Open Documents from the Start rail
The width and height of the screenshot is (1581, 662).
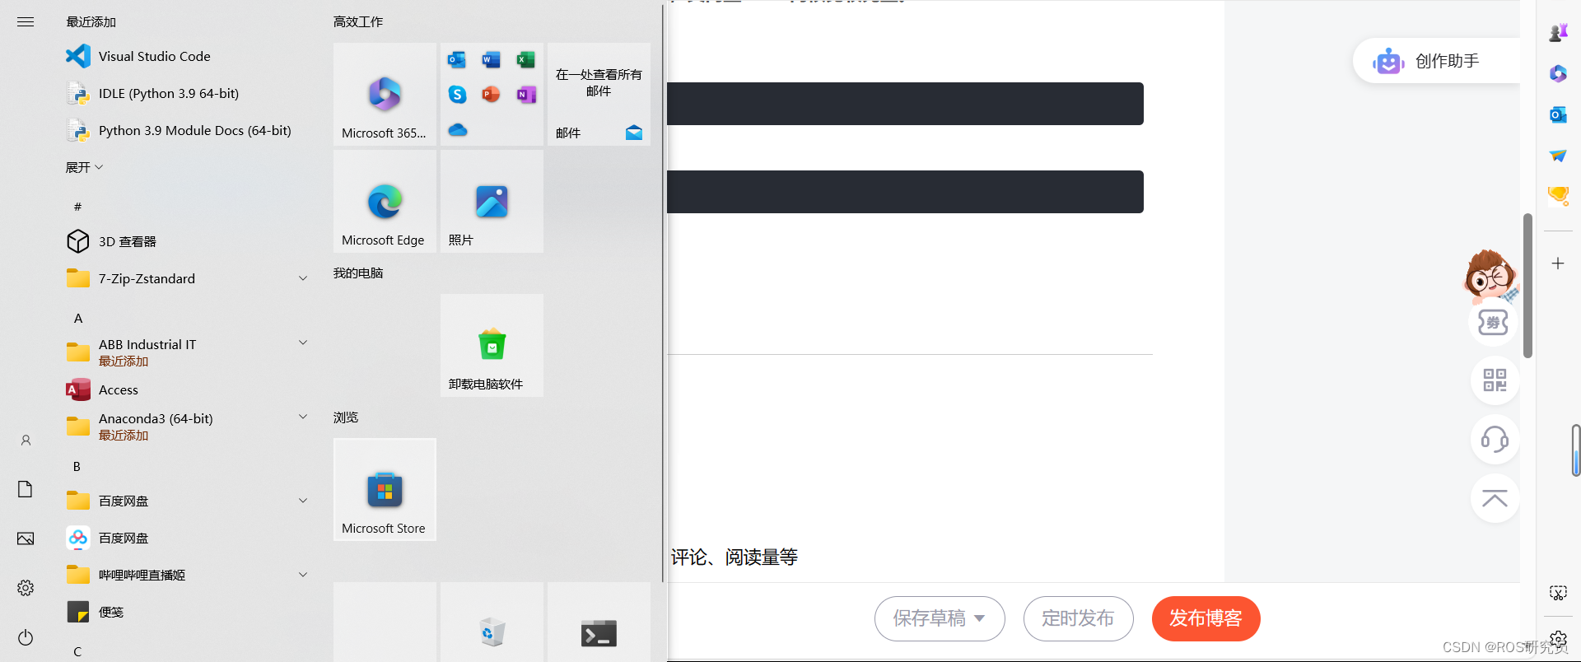click(x=26, y=489)
